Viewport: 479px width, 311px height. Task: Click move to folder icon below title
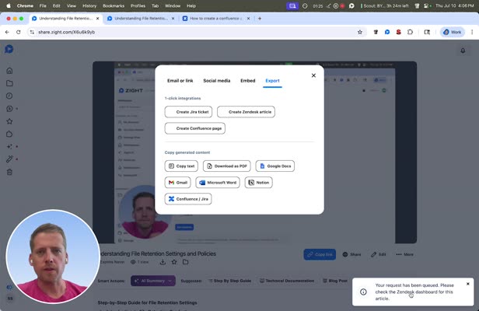tap(185, 262)
